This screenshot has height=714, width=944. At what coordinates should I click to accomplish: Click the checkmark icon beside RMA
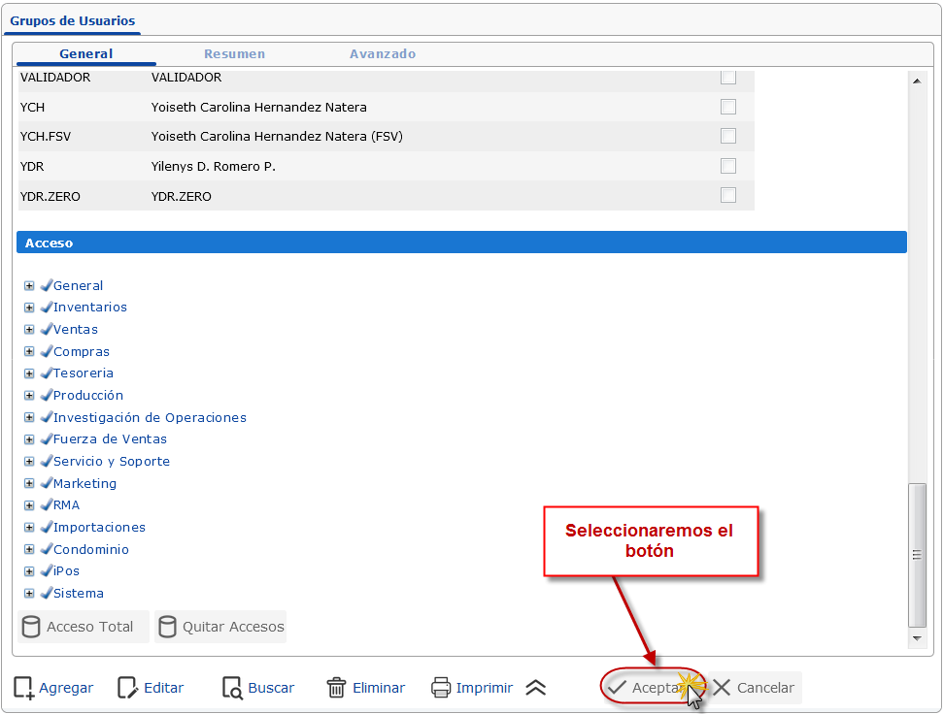pyautogui.click(x=47, y=504)
